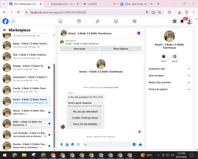Expand the Chat members section
198x159 pixels.
tap(169, 76)
